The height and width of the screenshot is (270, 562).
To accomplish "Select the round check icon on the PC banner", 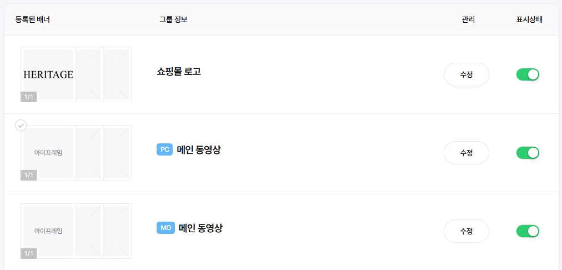I will 21,126.
